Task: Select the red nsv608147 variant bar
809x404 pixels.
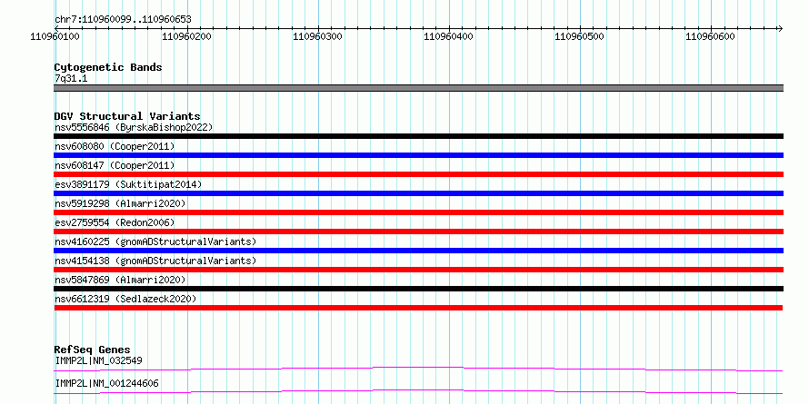Action: [x=419, y=174]
